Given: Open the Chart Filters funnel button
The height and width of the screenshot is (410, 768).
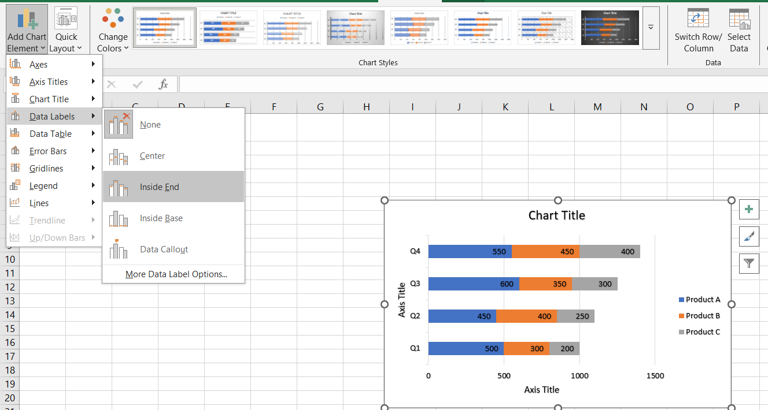Looking at the screenshot, I should tap(749, 263).
